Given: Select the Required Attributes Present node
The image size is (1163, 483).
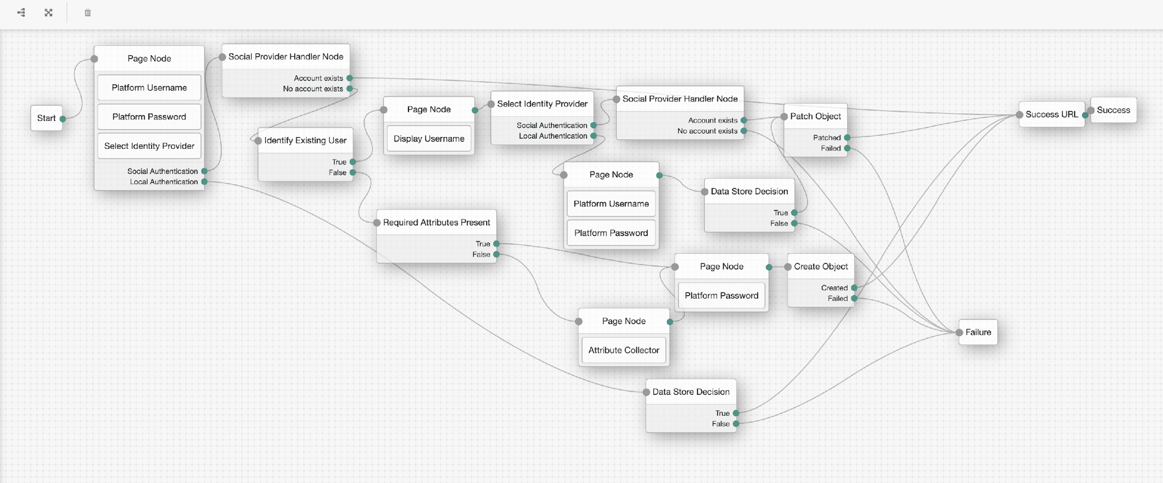Looking at the screenshot, I should (x=437, y=222).
